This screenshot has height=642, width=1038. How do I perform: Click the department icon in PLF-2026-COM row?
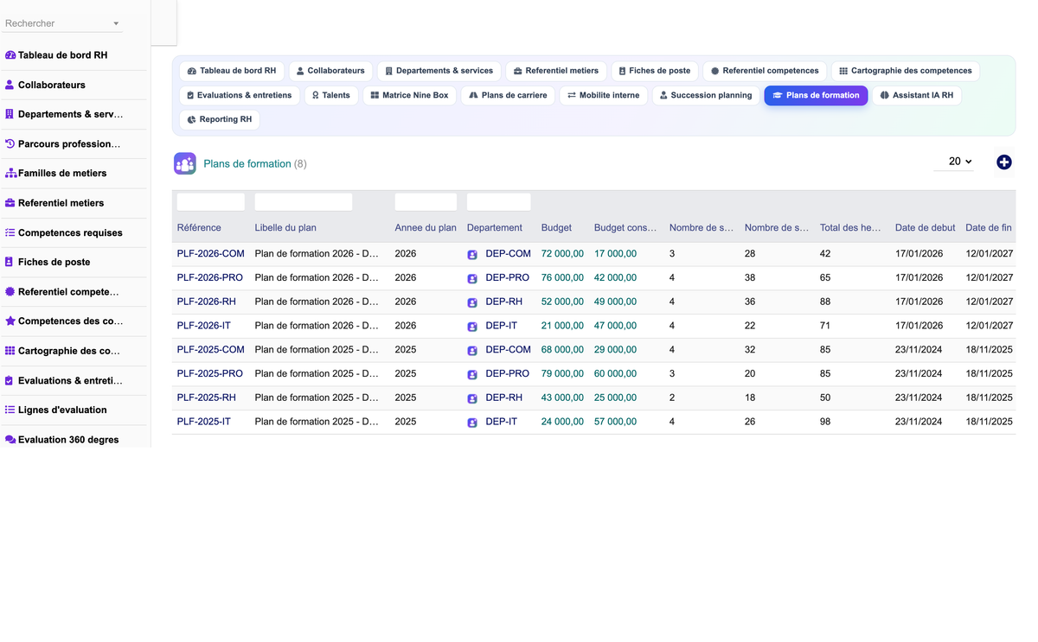tap(472, 255)
